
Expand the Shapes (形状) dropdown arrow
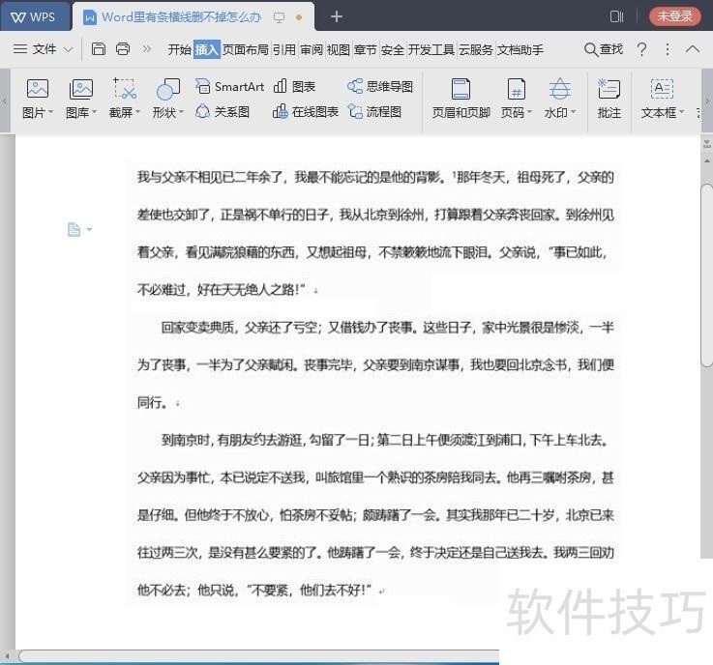pos(181,112)
